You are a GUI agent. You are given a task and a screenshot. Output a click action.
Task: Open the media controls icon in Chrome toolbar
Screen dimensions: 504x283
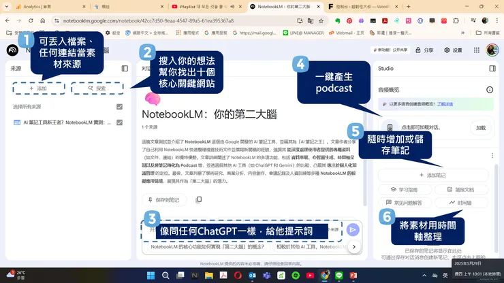[x=473, y=20]
